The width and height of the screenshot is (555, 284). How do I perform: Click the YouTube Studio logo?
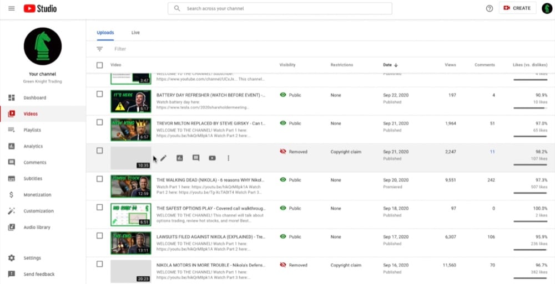40,8
